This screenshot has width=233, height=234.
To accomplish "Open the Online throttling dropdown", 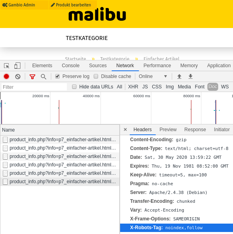I will 153,76.
